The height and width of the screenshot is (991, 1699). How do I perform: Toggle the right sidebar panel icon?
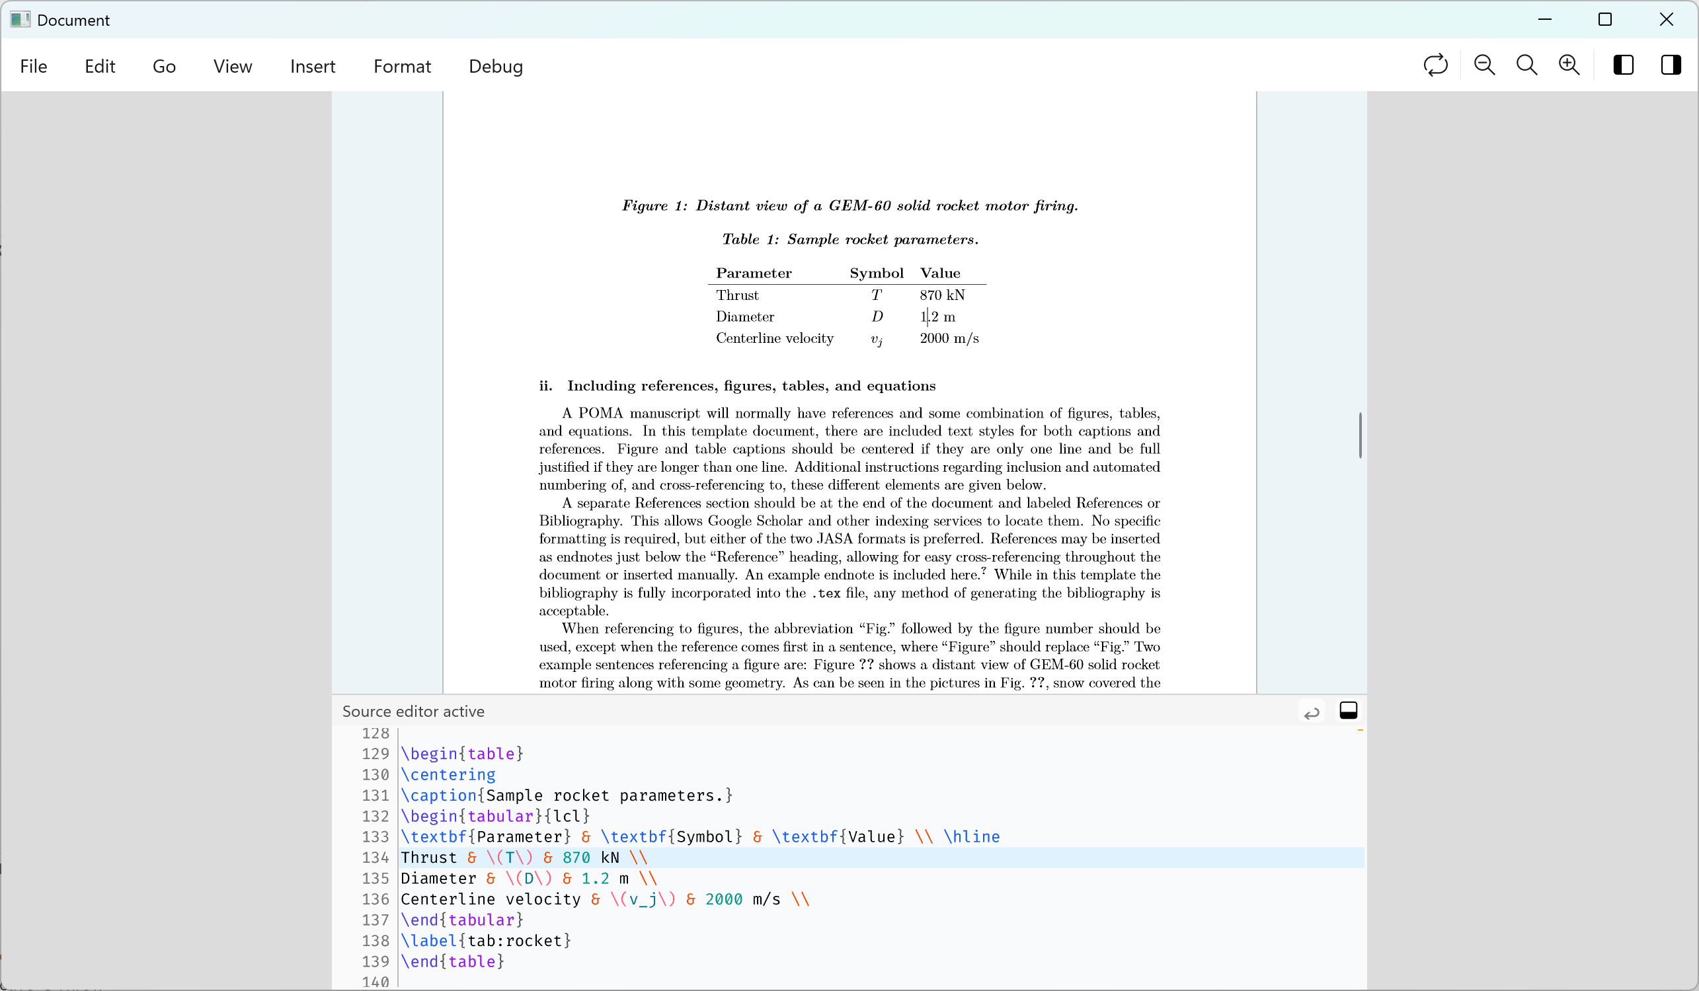1671,65
